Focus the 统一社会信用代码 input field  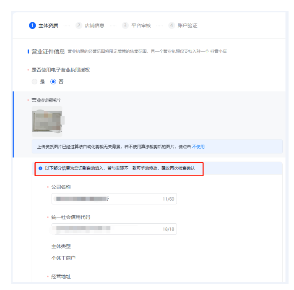tap(114, 229)
